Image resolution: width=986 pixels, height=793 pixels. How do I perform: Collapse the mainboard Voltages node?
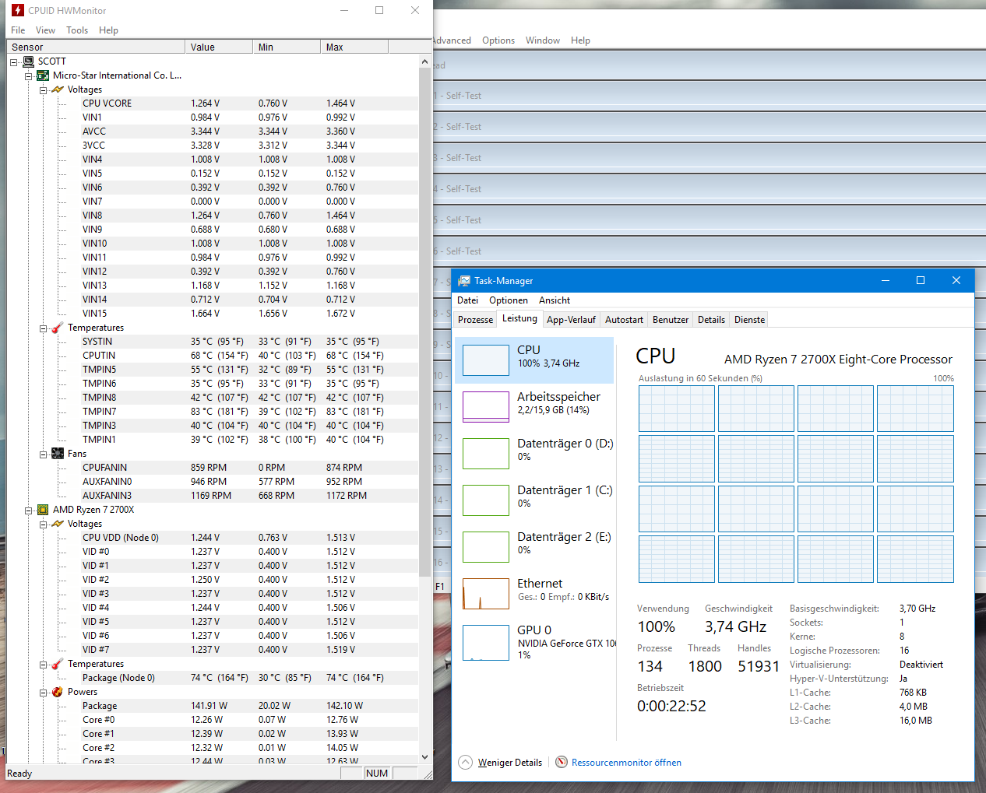point(44,89)
